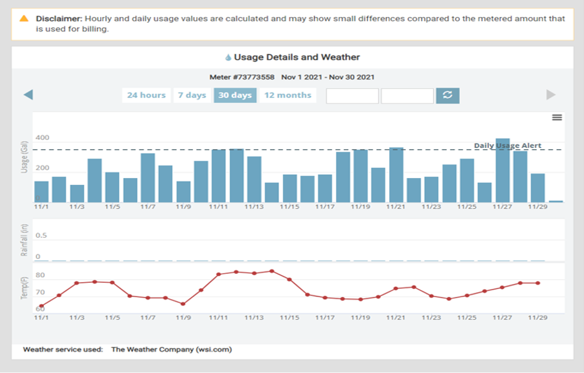Select the 7 days view
Viewport: 584px width, 373px height.
click(x=192, y=95)
